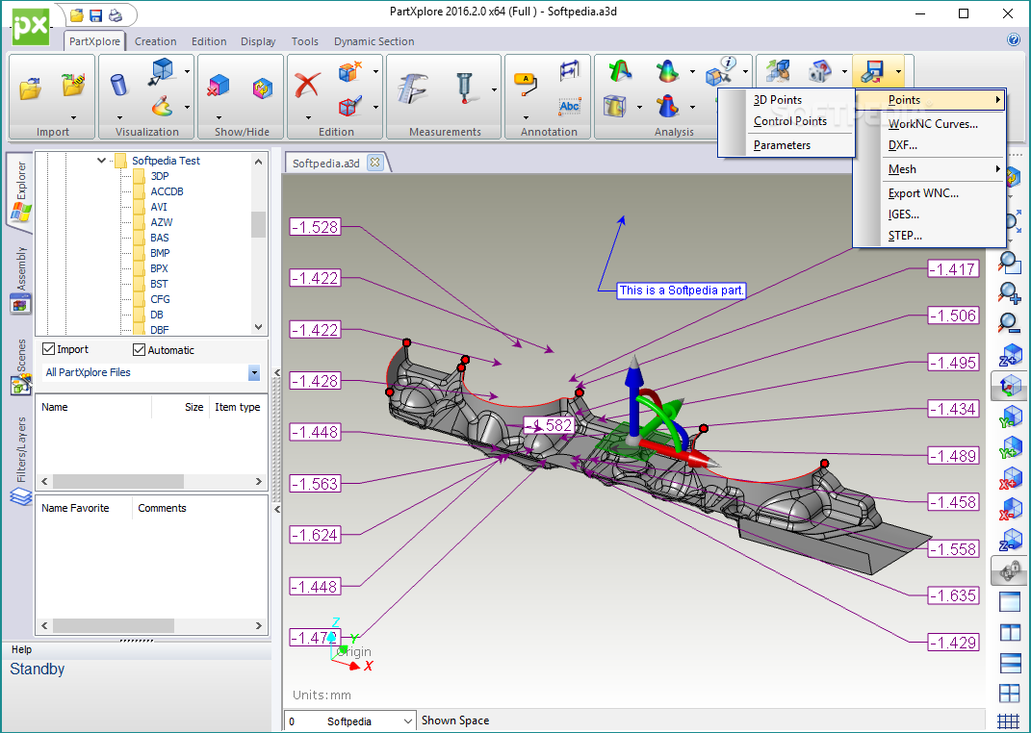Open the Softpedia layer combo box at bottom
This screenshot has height=733, width=1031.
(x=350, y=721)
